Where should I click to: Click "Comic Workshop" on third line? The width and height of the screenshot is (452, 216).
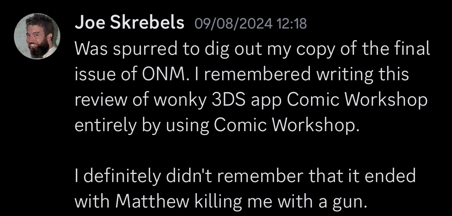coord(358,100)
